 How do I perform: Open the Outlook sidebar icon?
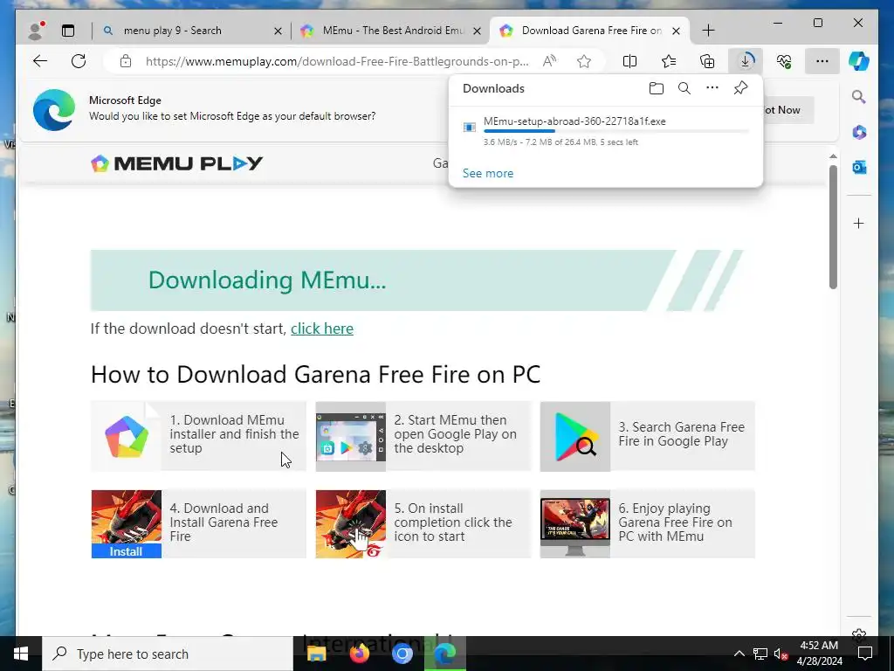point(859,167)
